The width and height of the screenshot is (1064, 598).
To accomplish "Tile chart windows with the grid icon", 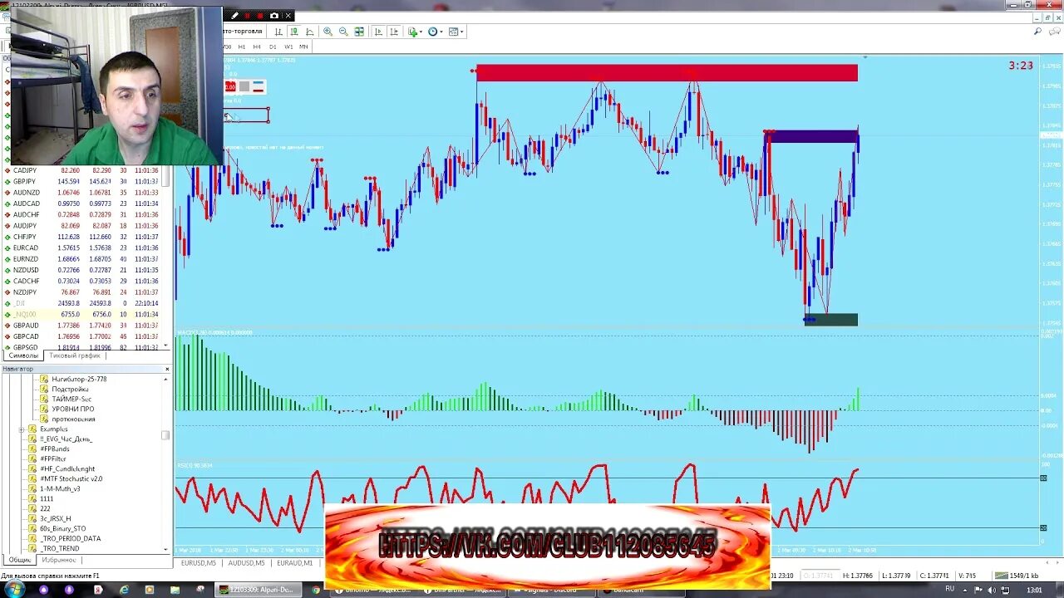I will (x=359, y=32).
